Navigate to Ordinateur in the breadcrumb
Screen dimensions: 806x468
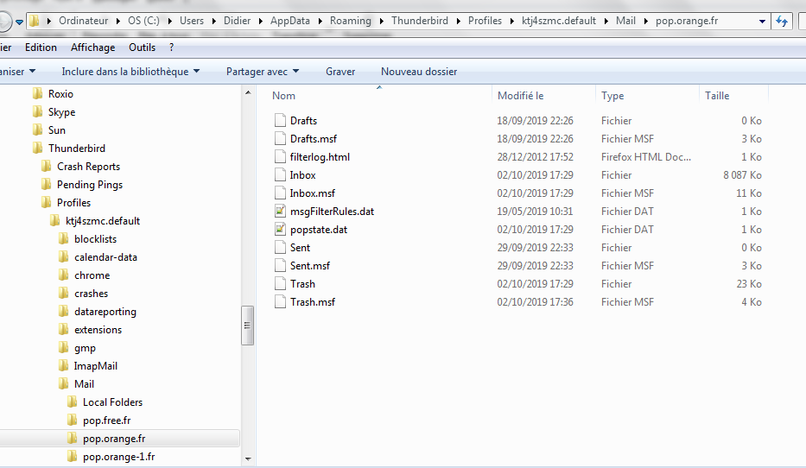pos(83,21)
